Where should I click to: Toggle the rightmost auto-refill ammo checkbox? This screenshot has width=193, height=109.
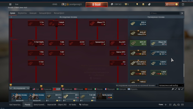[182, 89]
